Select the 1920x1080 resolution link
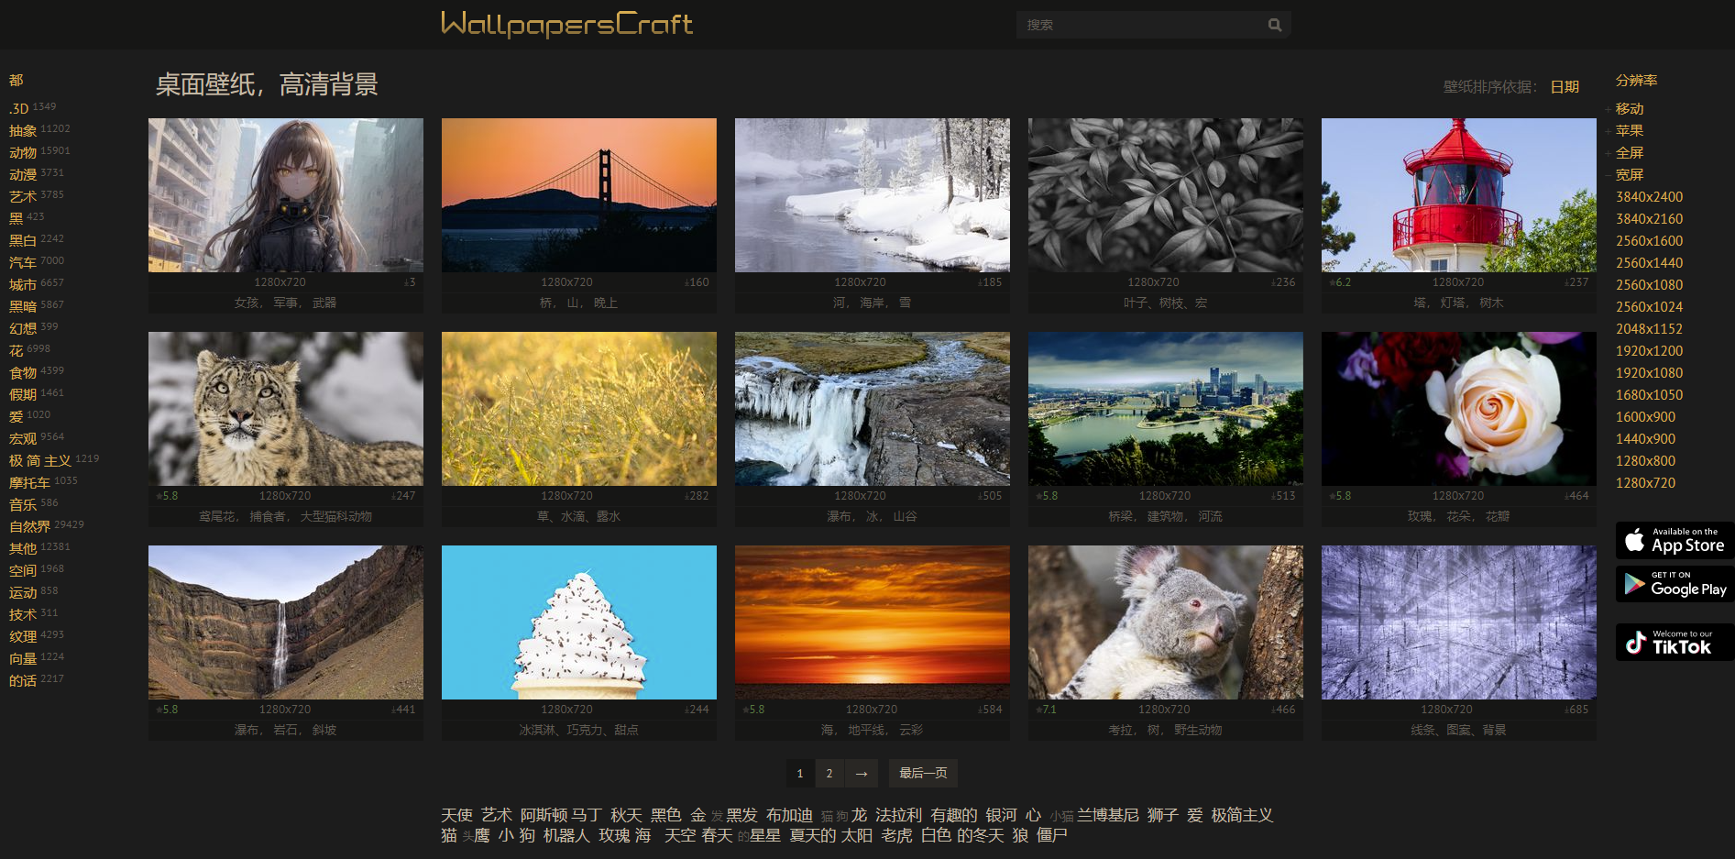 tap(1650, 372)
